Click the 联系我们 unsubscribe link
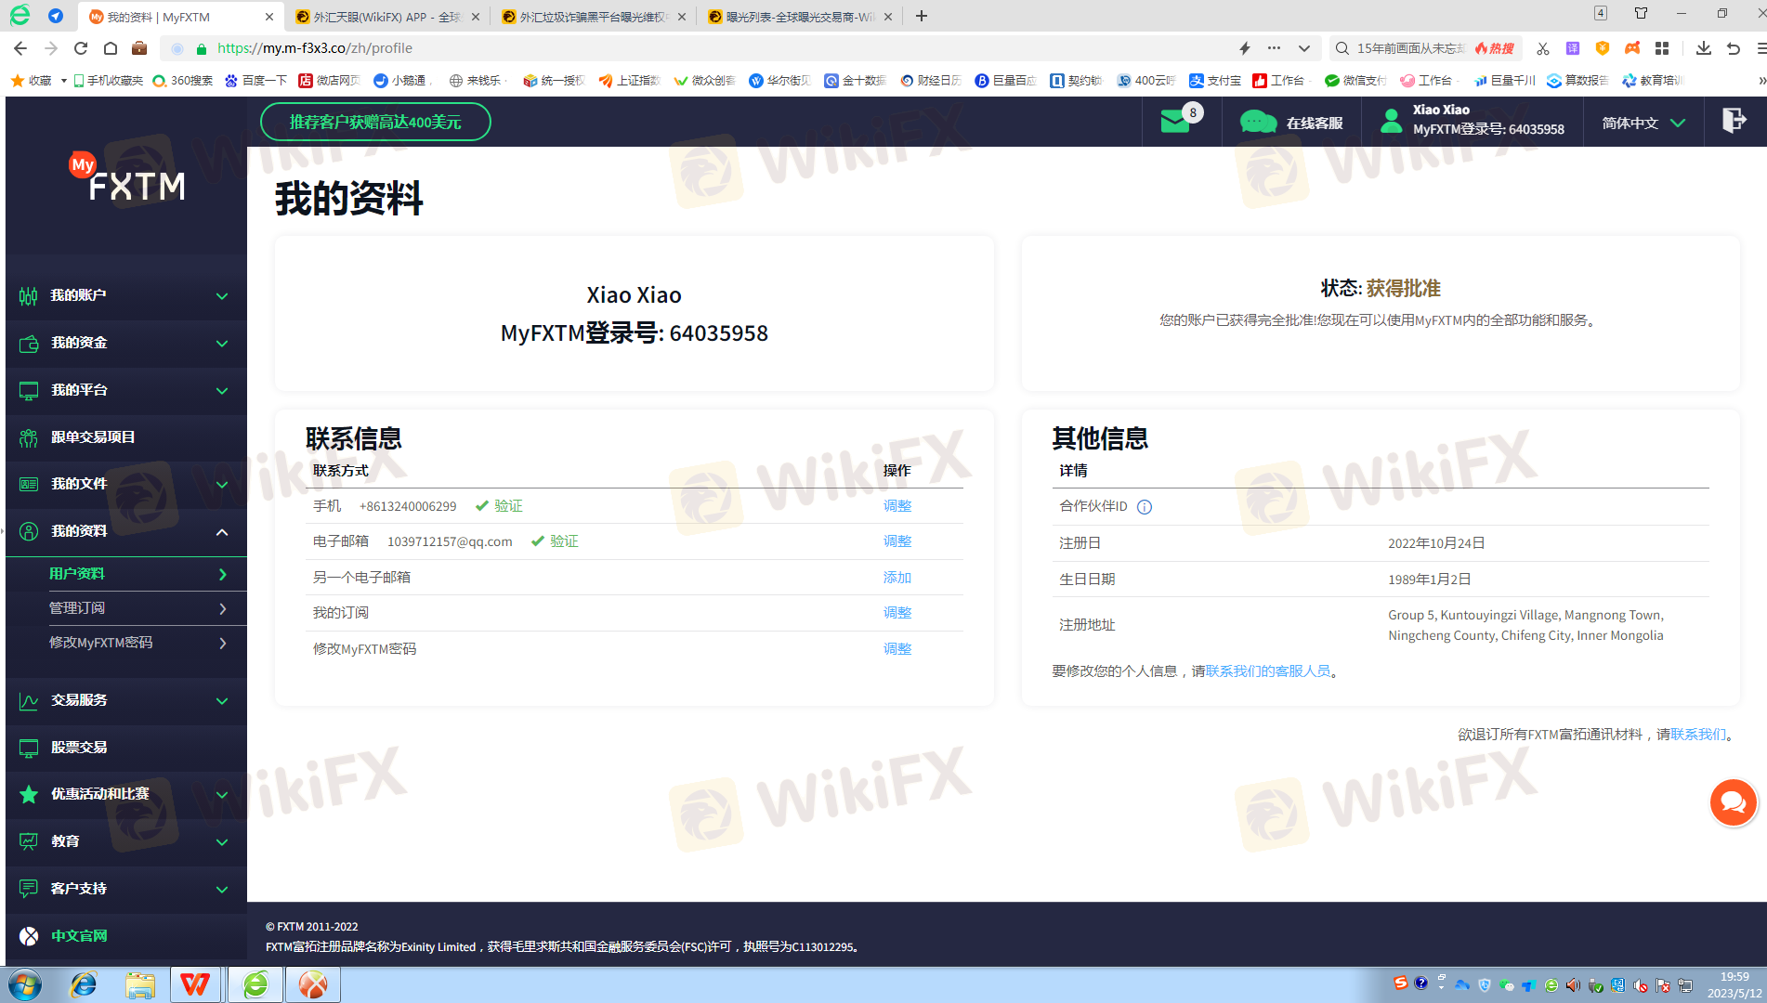Screen dimensions: 1767x1003 pyautogui.click(x=1698, y=735)
